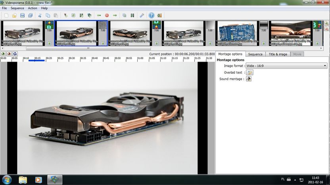Open the Action menu
The image size is (330, 185).
33,8
